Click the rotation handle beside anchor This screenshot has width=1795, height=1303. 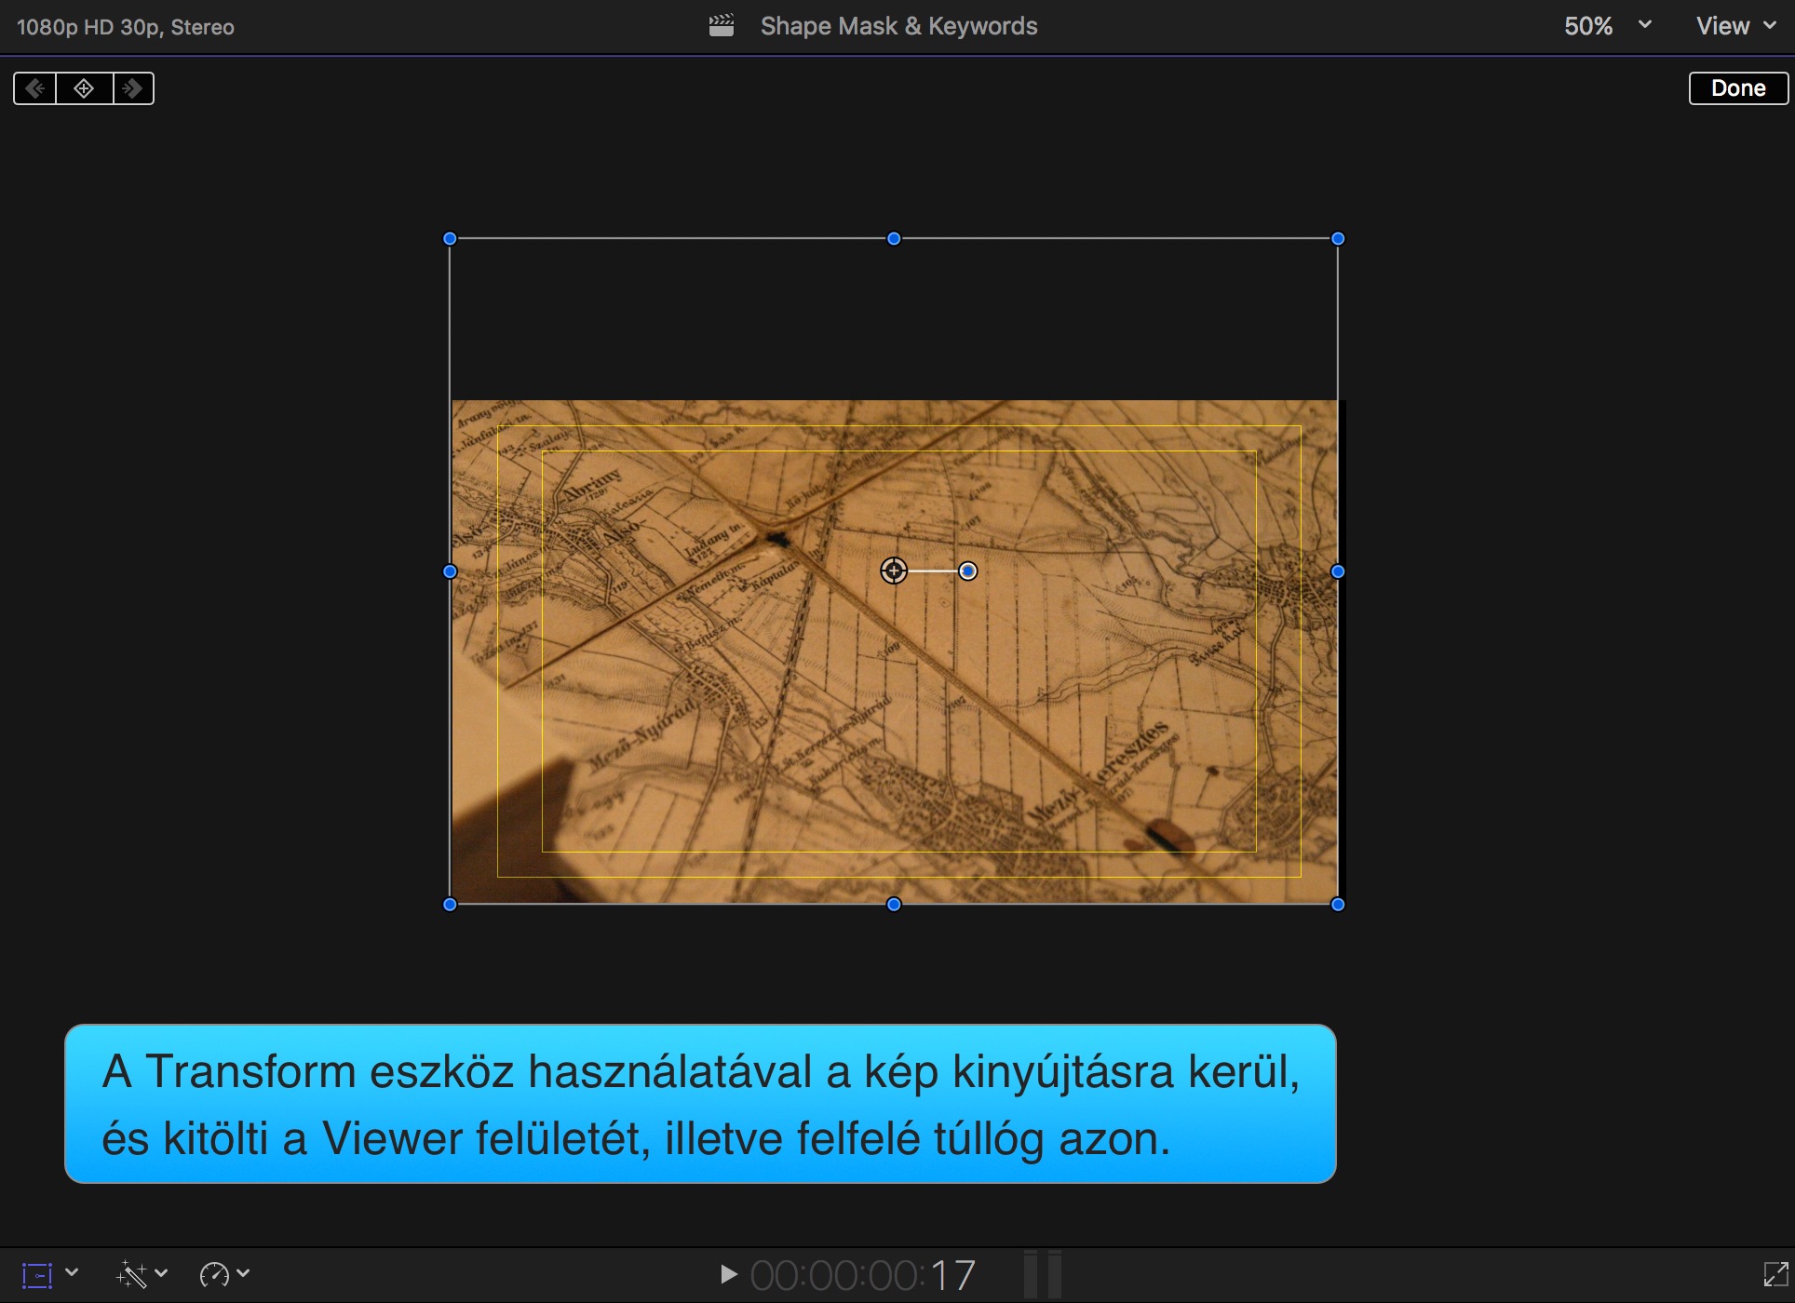[968, 571]
